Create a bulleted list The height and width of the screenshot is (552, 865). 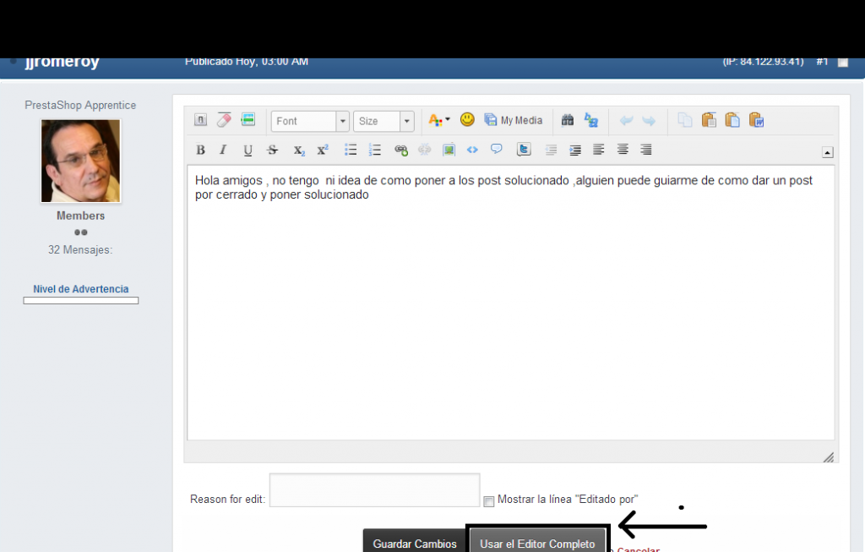350,150
